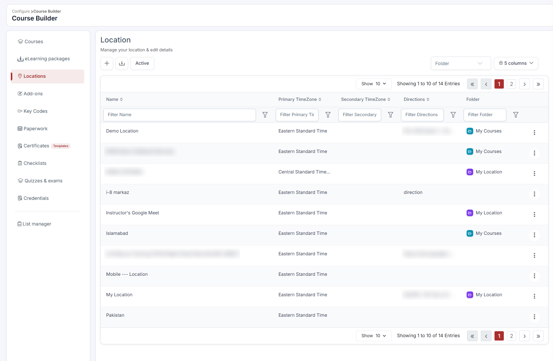Viewport: 553px width, 361px height.
Task: Open the kebab menu for My Location row
Action: pos(534,296)
